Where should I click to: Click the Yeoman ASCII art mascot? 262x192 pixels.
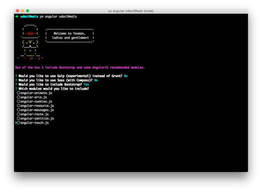pyautogui.click(x=30, y=42)
